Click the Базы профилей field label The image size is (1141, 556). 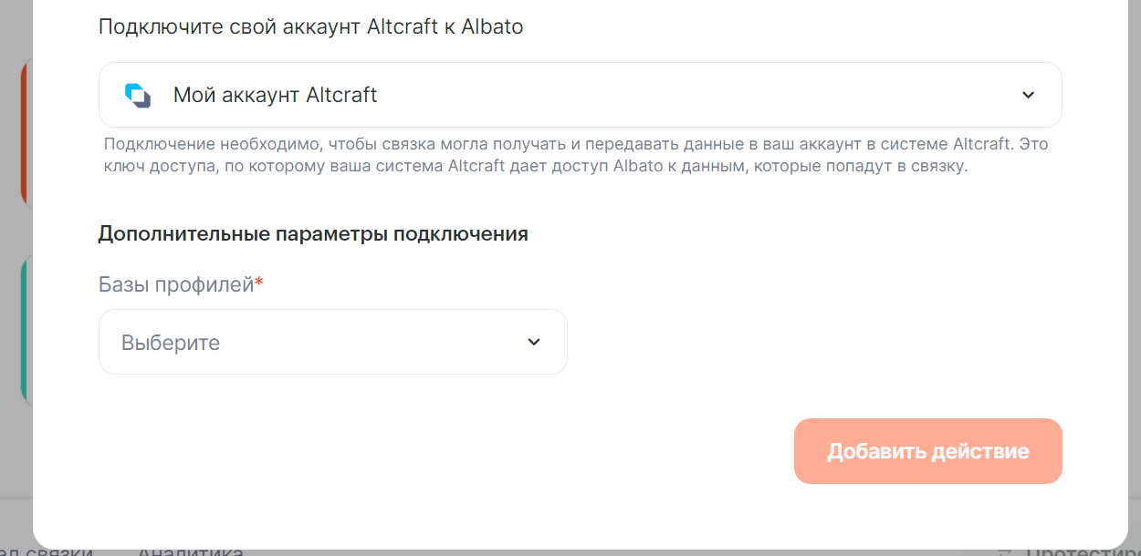(175, 285)
